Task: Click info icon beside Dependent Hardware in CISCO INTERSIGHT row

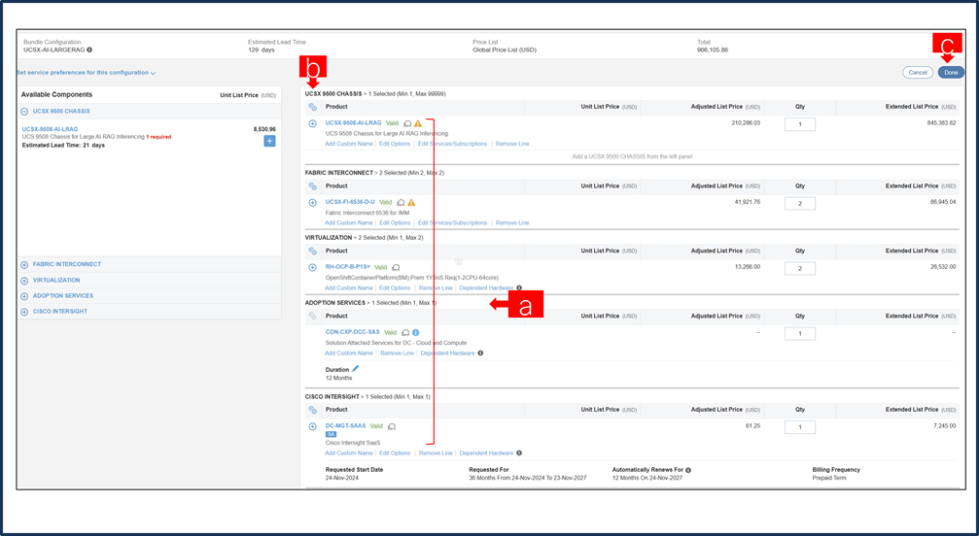Action: pyautogui.click(x=519, y=453)
